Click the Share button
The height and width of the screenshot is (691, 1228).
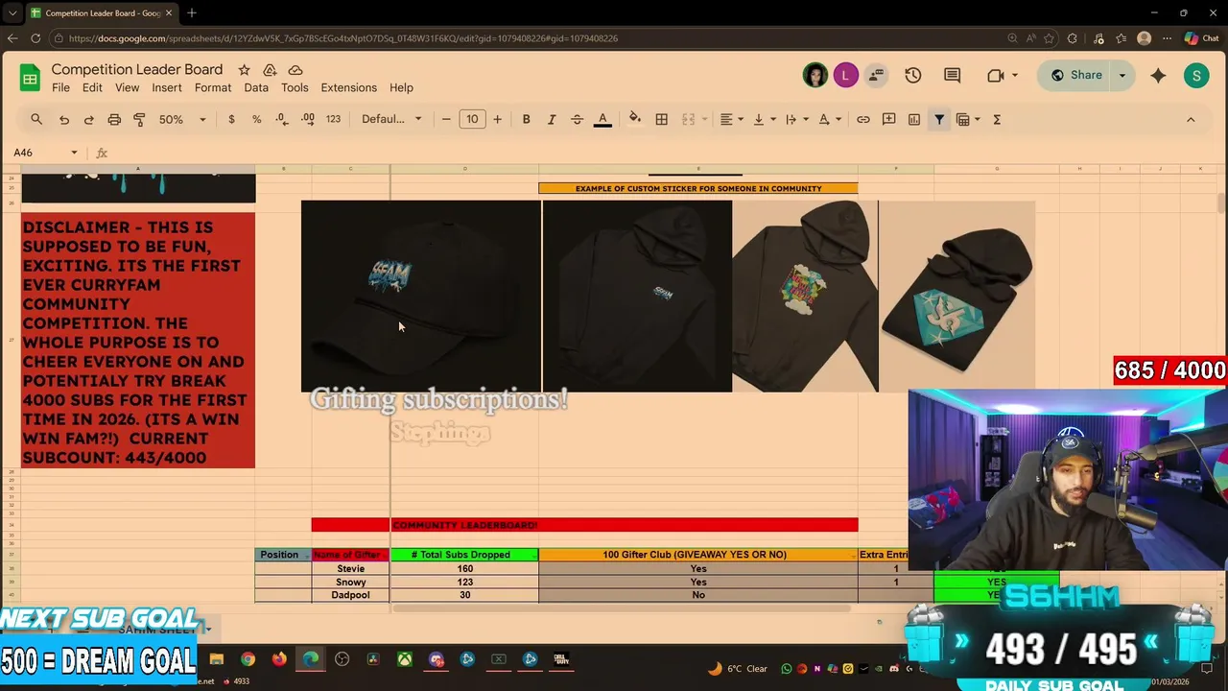[1075, 75]
